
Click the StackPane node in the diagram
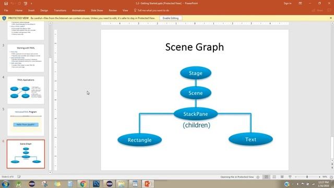(196, 114)
